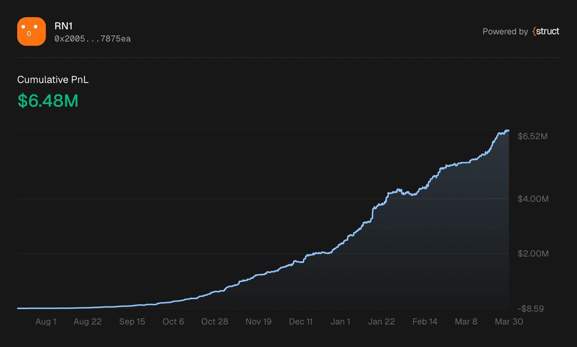Pick the Dec 11 x-axis label

pyautogui.click(x=301, y=322)
